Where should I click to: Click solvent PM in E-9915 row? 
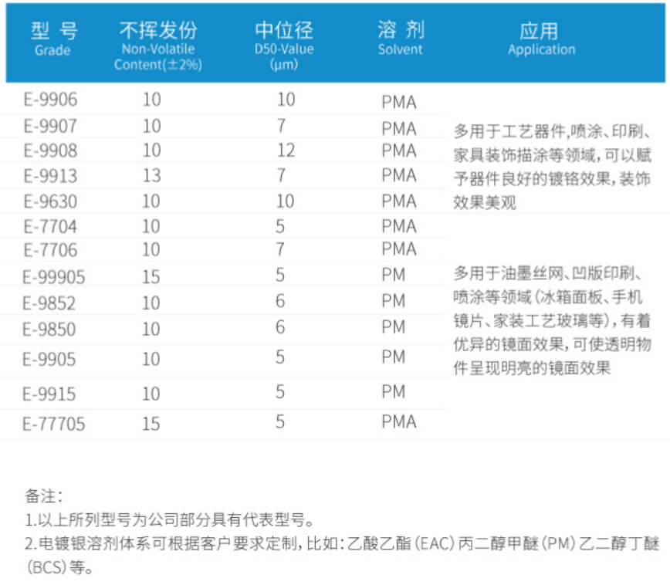[x=394, y=391]
